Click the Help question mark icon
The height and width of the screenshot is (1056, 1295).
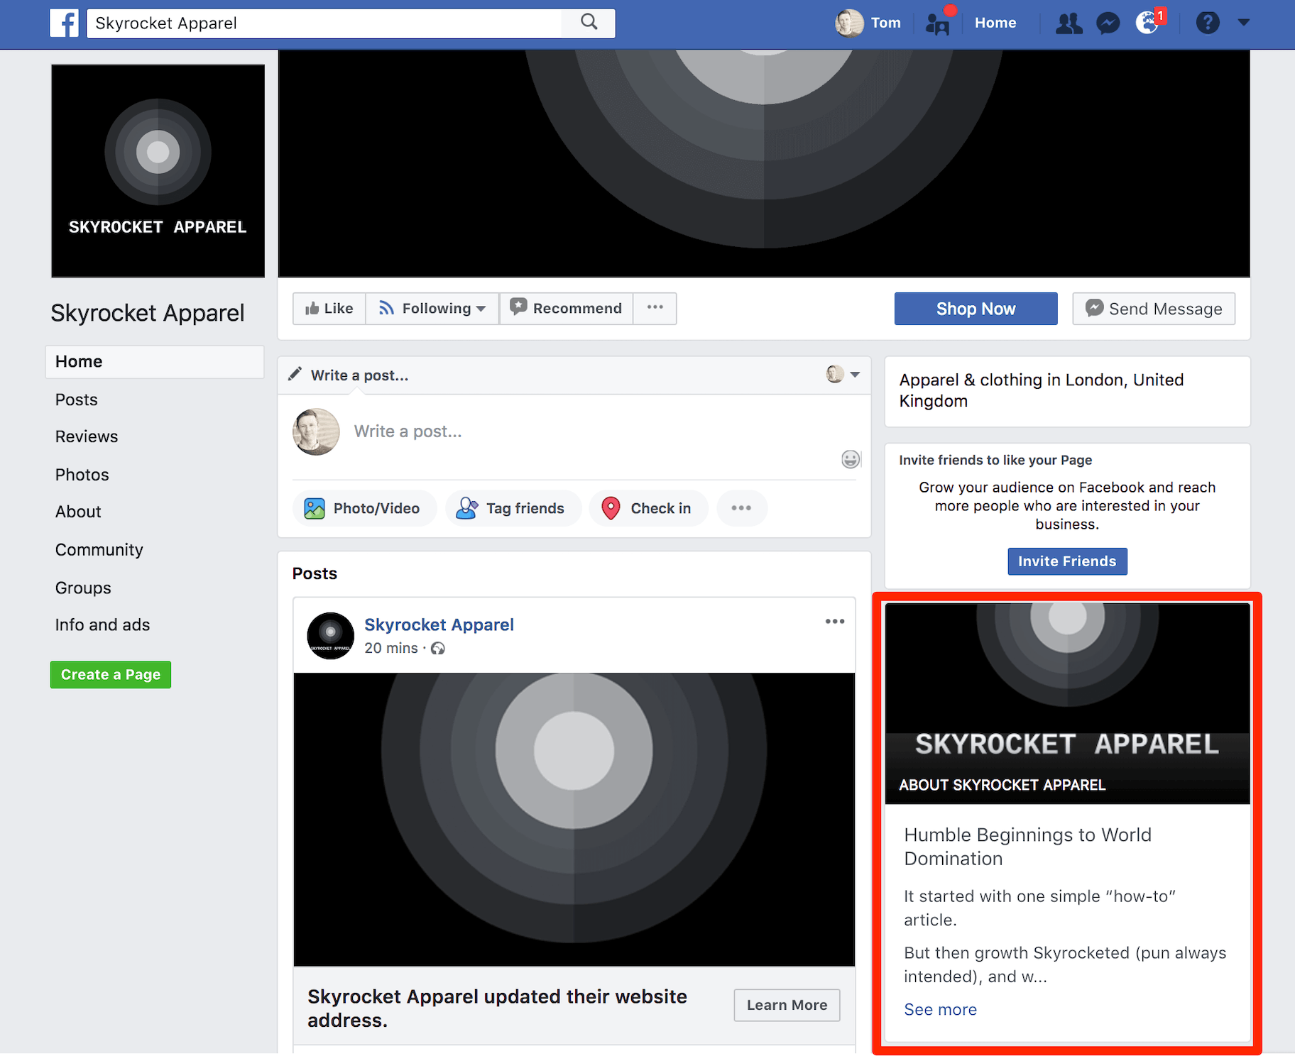(x=1208, y=23)
